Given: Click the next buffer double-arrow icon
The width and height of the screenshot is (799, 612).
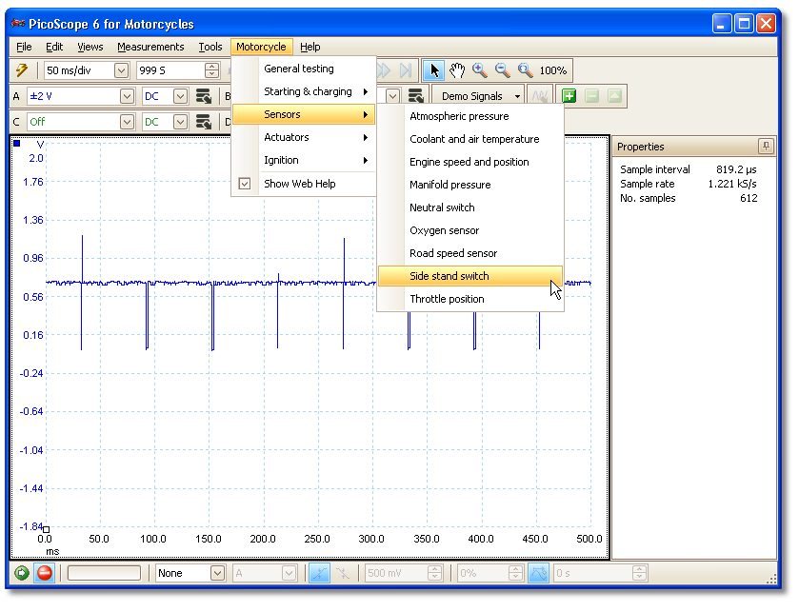Looking at the screenshot, I should (383, 70).
